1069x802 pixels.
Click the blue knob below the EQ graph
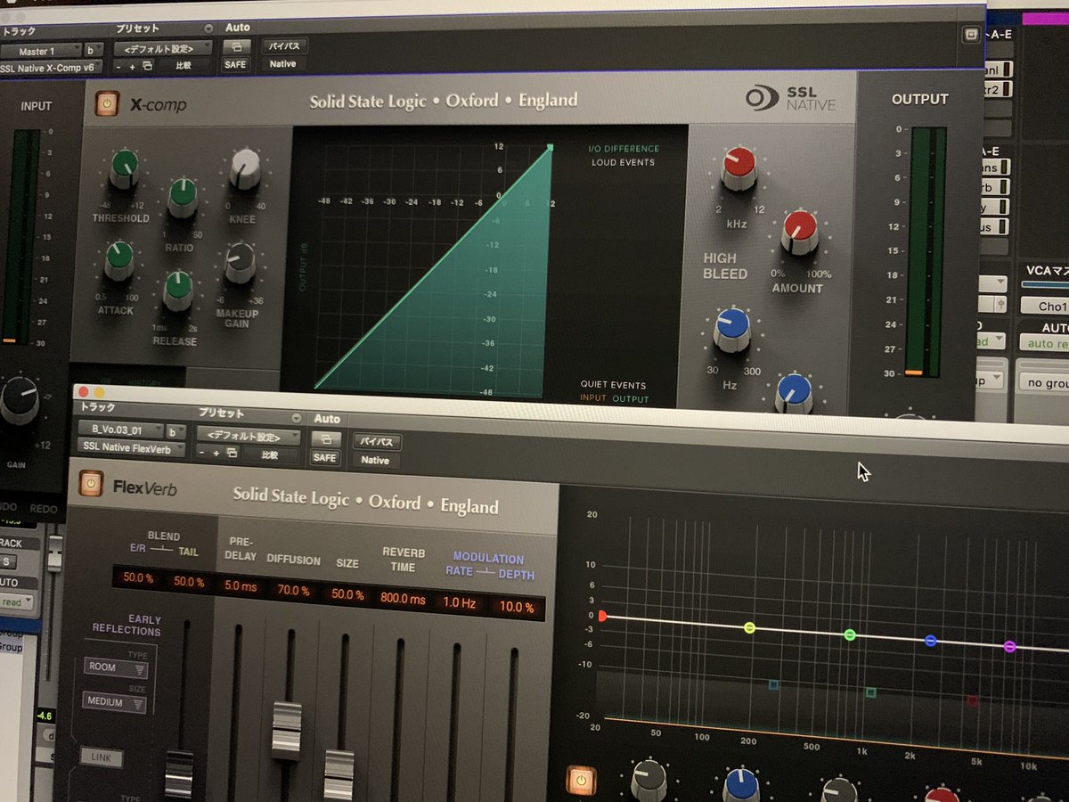tap(740, 785)
